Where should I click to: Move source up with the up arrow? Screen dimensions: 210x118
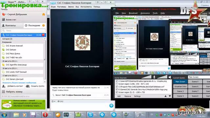[166, 96]
